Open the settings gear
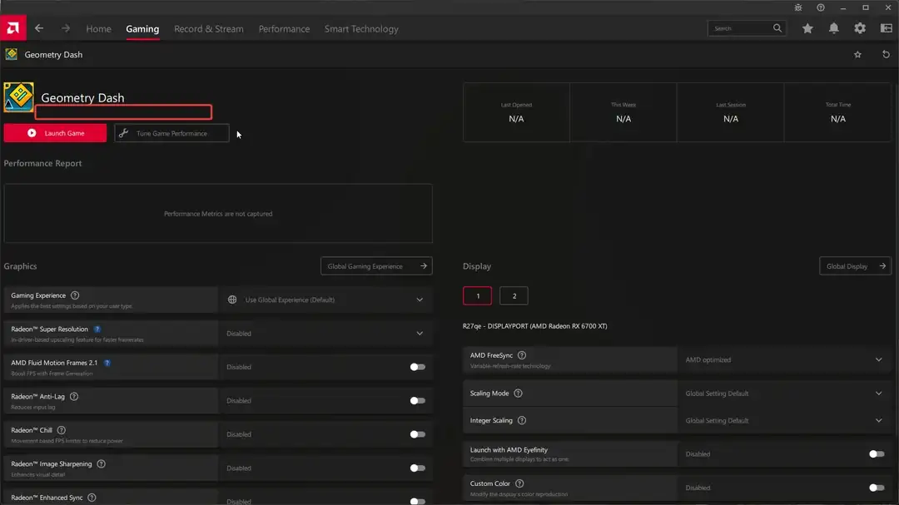Viewport: 899px width, 505px height. coord(859,28)
